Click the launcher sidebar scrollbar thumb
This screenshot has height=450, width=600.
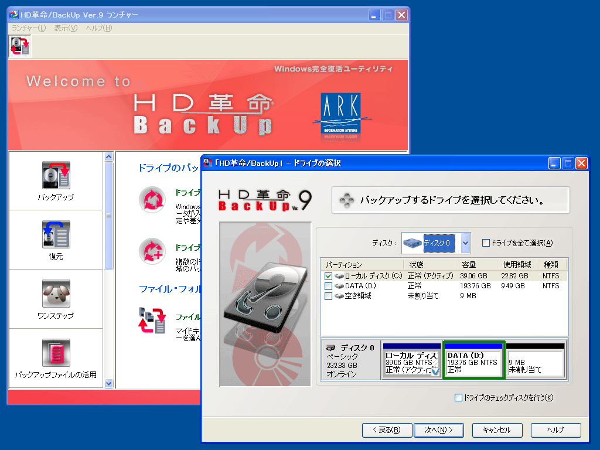tap(108, 216)
